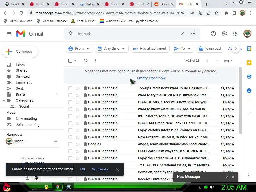Select the GO-PAY with Cash email checkbox
This screenshot has height=192, width=256.
click(x=70, y=116)
